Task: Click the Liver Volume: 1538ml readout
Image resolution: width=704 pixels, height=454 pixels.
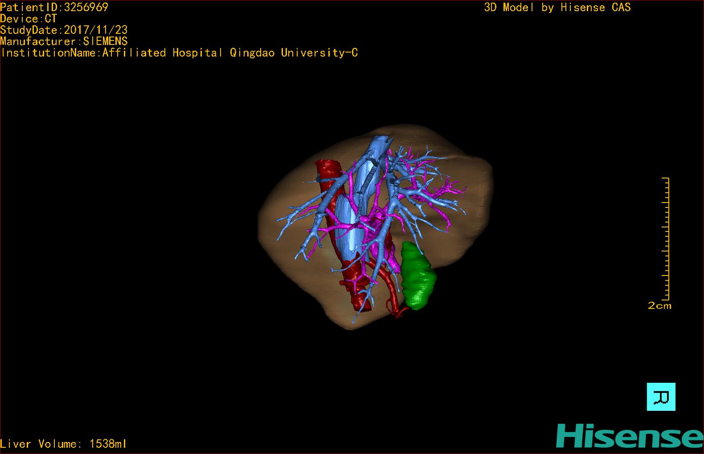Action: click(x=63, y=444)
